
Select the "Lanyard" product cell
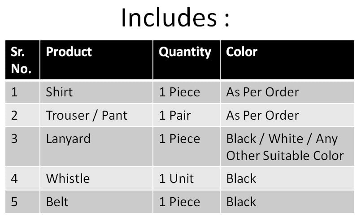68,139
